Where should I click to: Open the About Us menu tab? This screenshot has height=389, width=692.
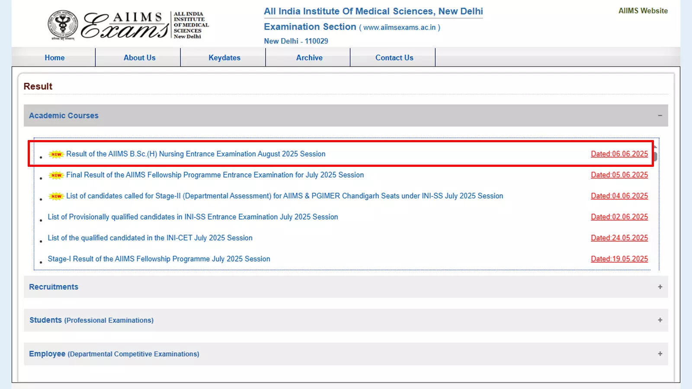(x=139, y=57)
